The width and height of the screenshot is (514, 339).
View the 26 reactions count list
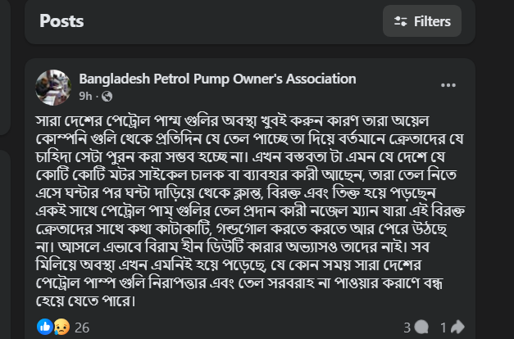(x=82, y=327)
